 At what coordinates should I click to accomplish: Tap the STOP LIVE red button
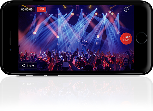point(126,39)
